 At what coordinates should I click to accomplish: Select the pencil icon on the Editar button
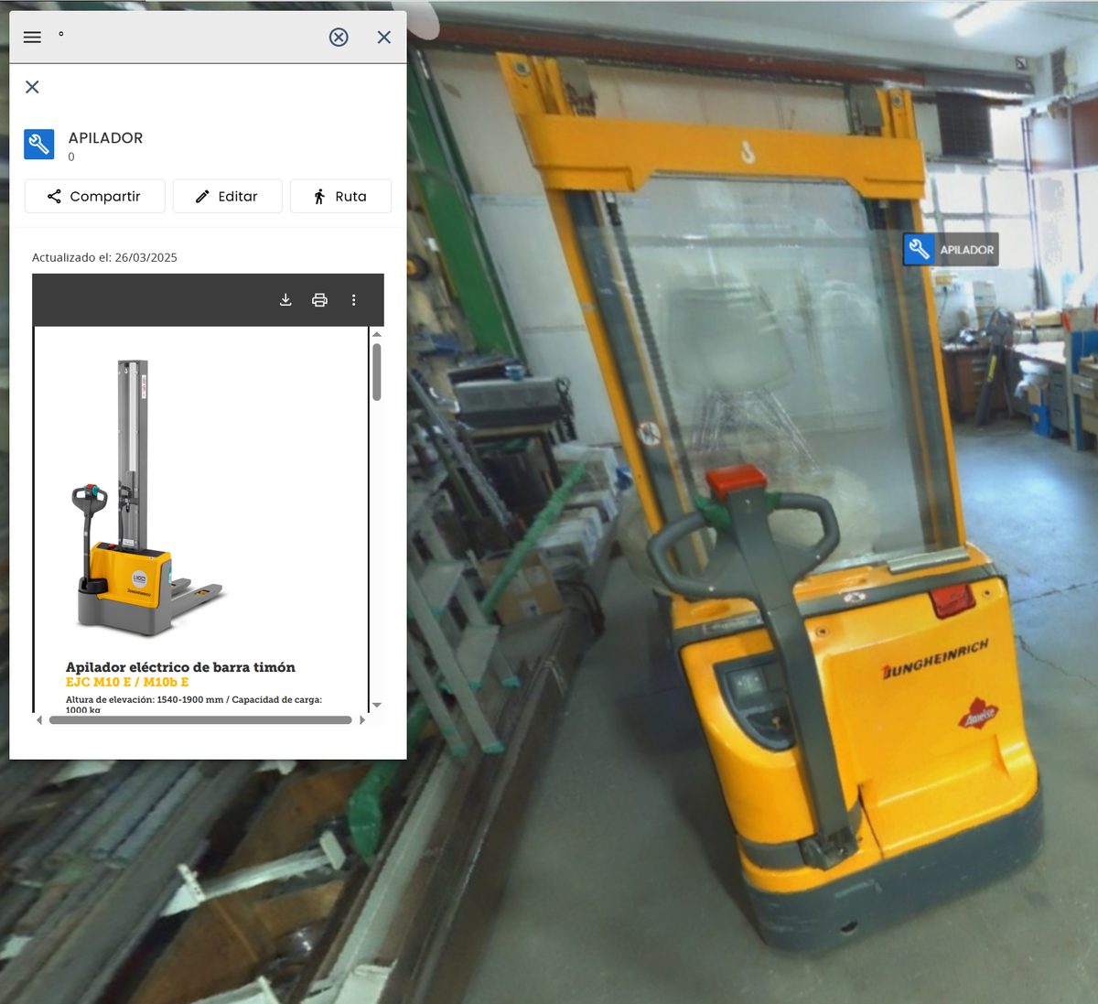click(200, 196)
